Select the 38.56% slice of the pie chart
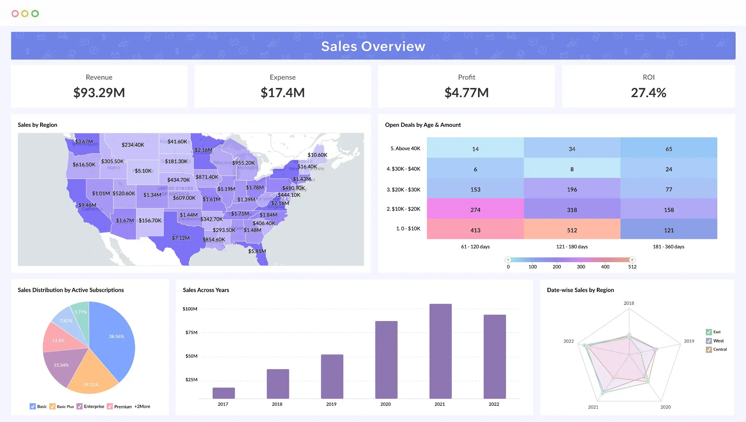The image size is (746, 422). [116, 336]
